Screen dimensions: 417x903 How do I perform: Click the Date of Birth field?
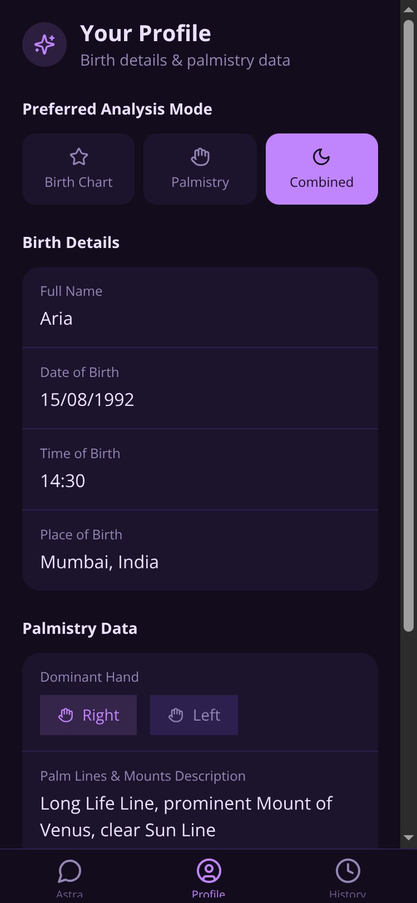[200, 388]
